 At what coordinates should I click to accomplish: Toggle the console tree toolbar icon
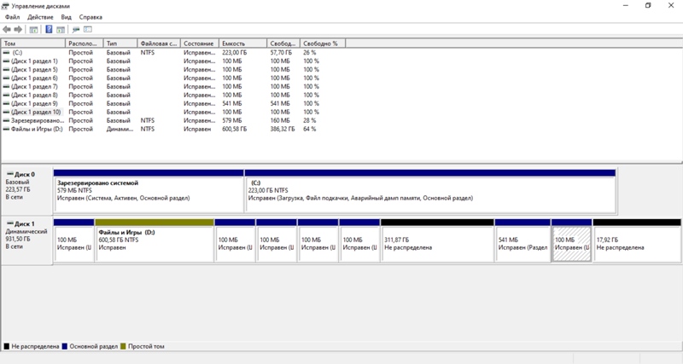pos(33,30)
